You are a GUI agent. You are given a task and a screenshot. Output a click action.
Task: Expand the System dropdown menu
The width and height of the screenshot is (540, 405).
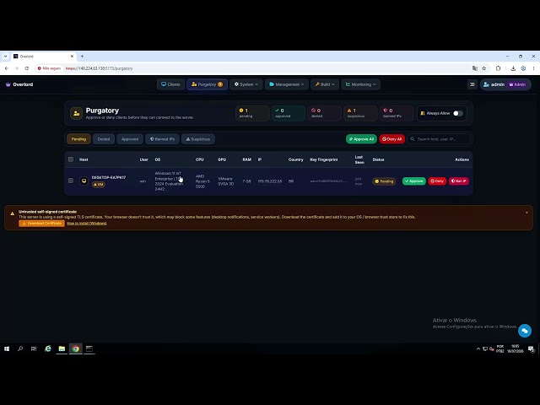pyautogui.click(x=246, y=84)
